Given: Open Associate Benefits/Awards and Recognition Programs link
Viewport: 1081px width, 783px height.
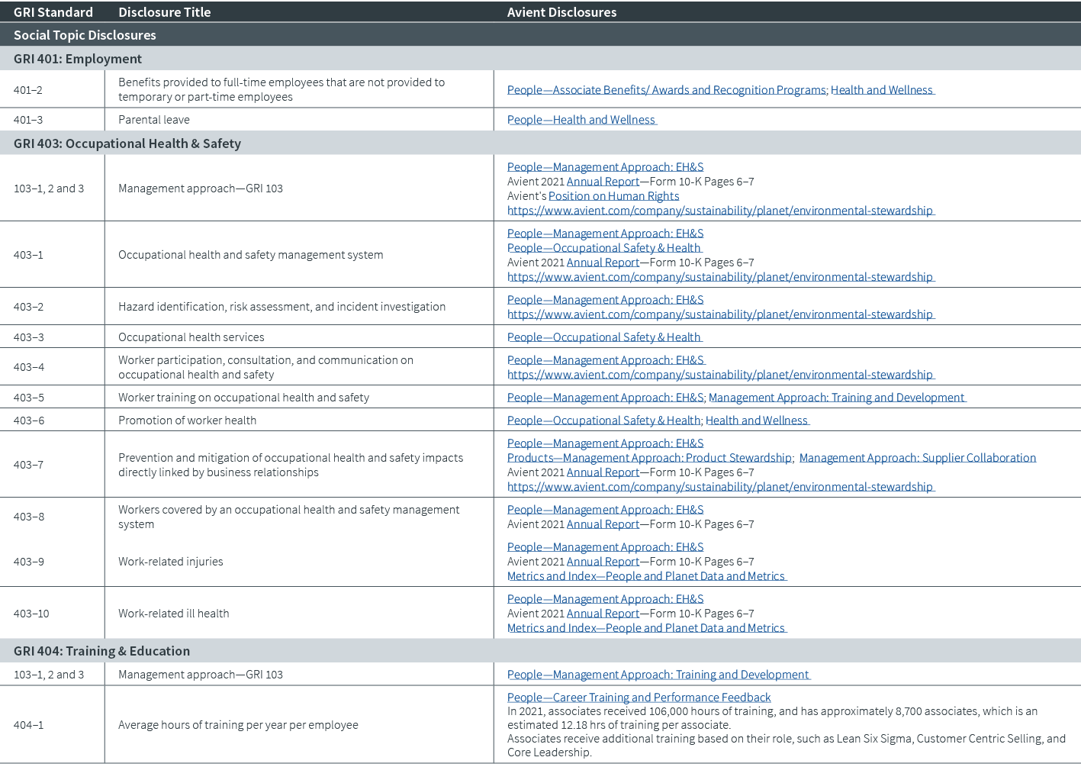Looking at the screenshot, I should pyautogui.click(x=666, y=90).
